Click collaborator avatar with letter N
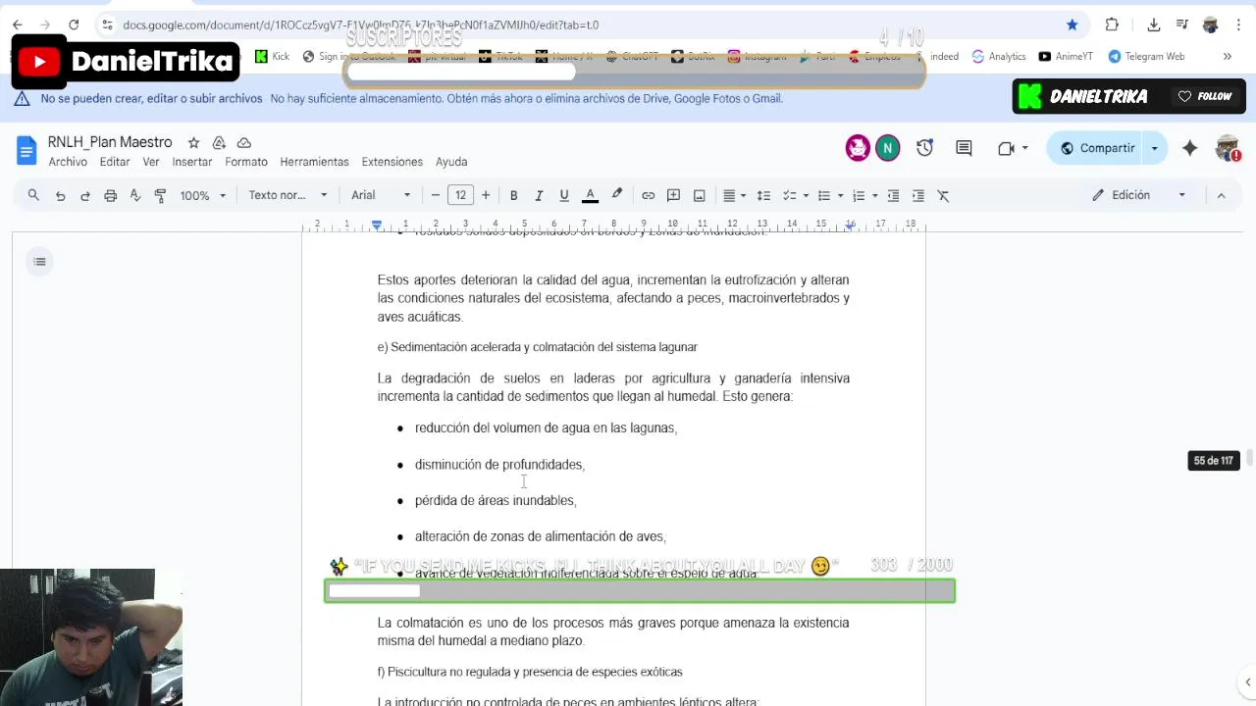 887,148
